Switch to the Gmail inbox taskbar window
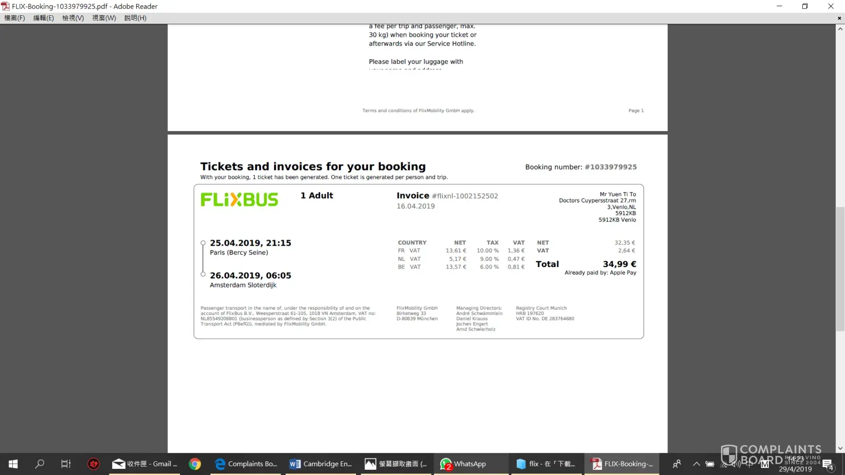845x475 pixels. pyautogui.click(x=144, y=464)
